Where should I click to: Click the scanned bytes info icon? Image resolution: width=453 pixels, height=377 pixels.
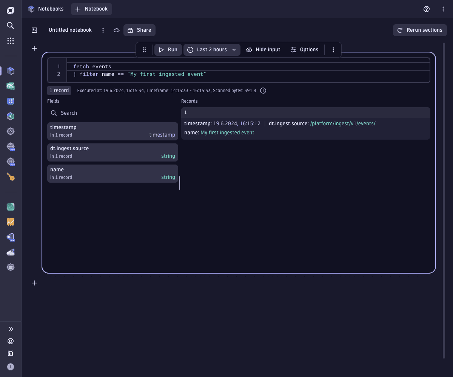263,91
